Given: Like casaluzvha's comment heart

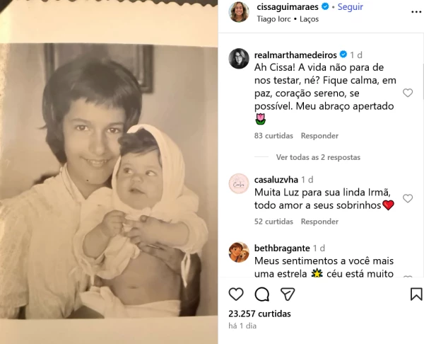Looking at the screenshot, I should 408,199.
